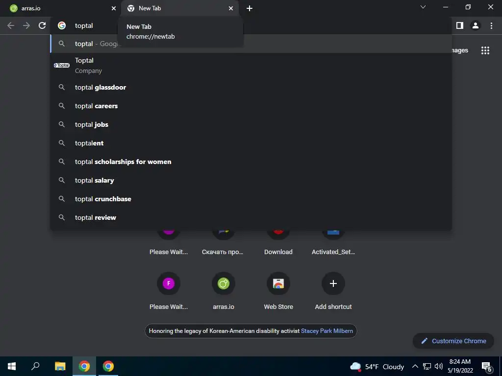Select 'toptal crunchbase' suggestion
This screenshot has height=376, width=502.
coord(251,199)
